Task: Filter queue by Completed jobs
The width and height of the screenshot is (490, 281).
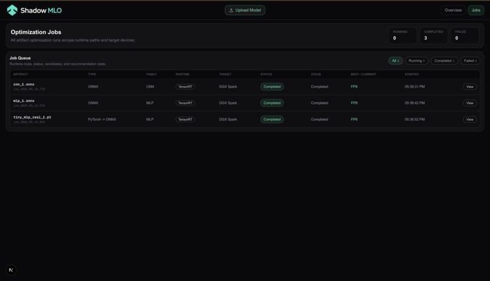Action: [x=444, y=61]
